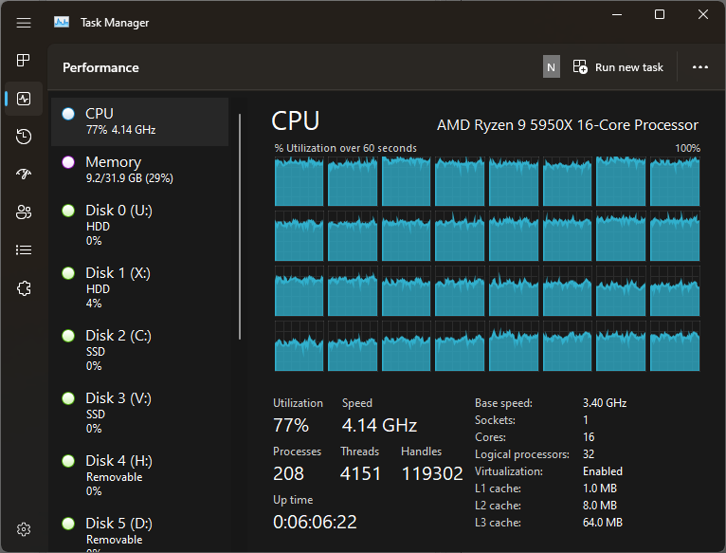Open the App history page icon
The image size is (726, 553).
[x=24, y=137]
